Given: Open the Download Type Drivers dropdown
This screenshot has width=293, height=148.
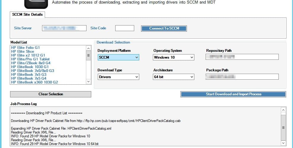Looking at the screenshot, I should click(118, 77).
